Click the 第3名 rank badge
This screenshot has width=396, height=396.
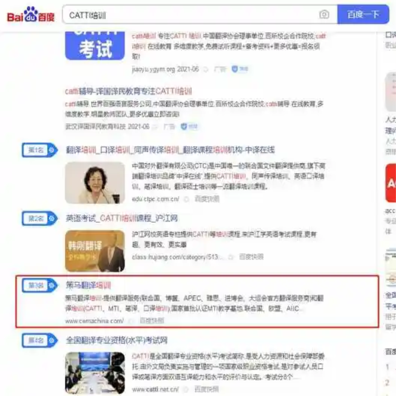point(40,286)
